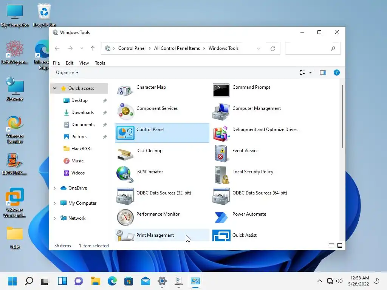
Task: Select Winaero Tweaker desktop shortcut
Action: tap(15, 130)
